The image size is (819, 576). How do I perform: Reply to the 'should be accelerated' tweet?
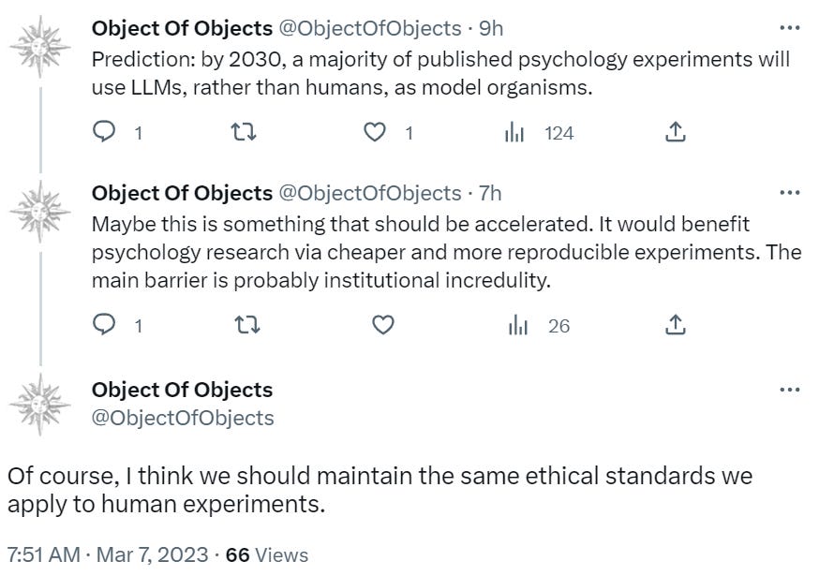104,325
